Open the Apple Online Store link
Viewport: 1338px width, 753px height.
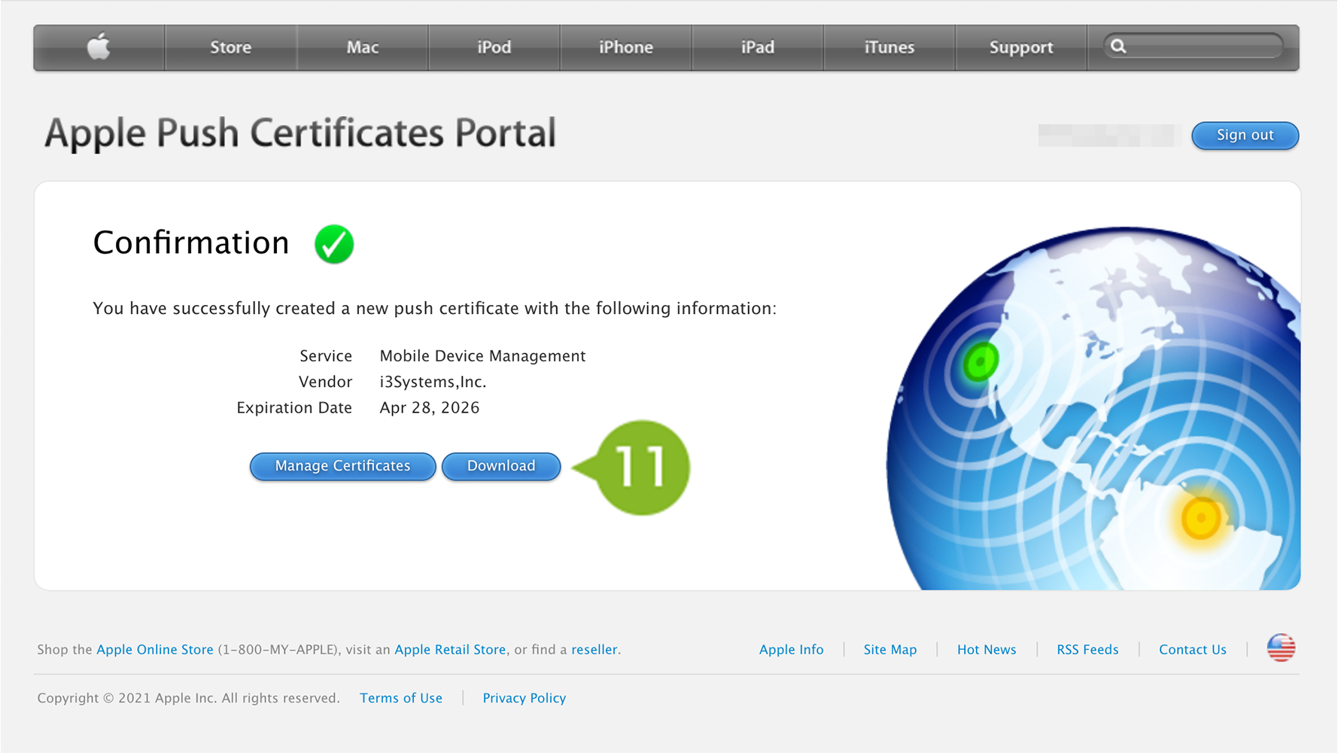[155, 649]
